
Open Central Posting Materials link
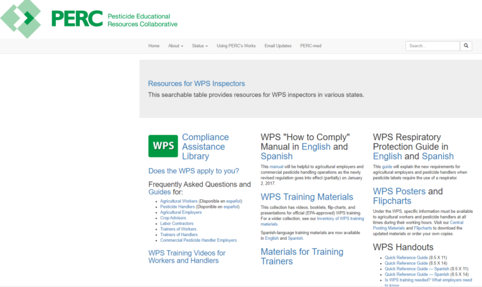coord(418,225)
